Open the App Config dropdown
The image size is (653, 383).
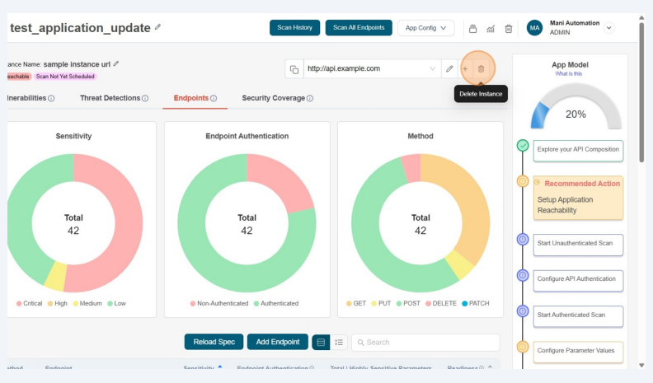tap(425, 28)
